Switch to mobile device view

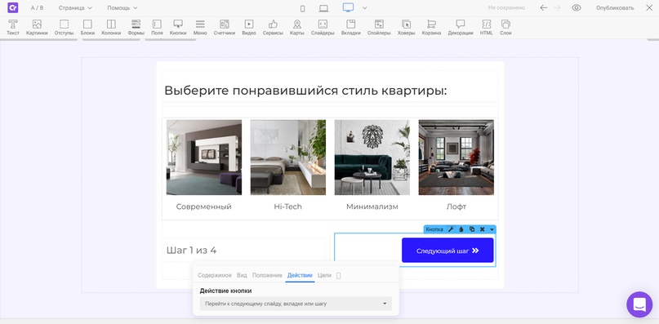point(303,8)
